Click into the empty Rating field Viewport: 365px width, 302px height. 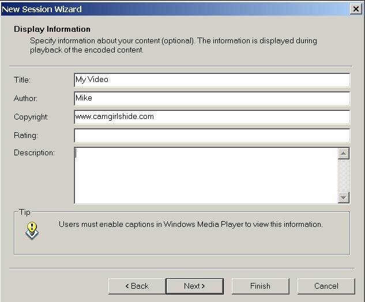coord(212,135)
